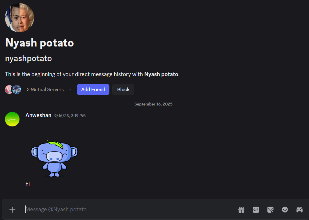The height and width of the screenshot is (220, 309).
Task: Open the GIF picker
Action: pyautogui.click(x=256, y=210)
